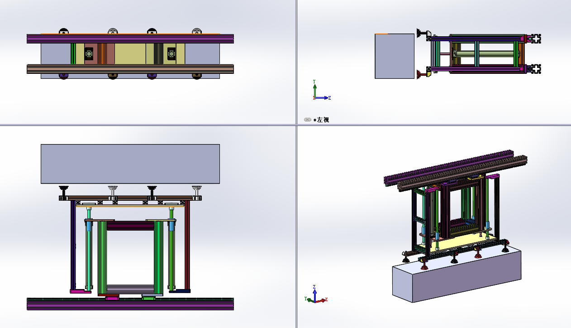
Task: Select the tan rail in the top view
Action: point(130,69)
